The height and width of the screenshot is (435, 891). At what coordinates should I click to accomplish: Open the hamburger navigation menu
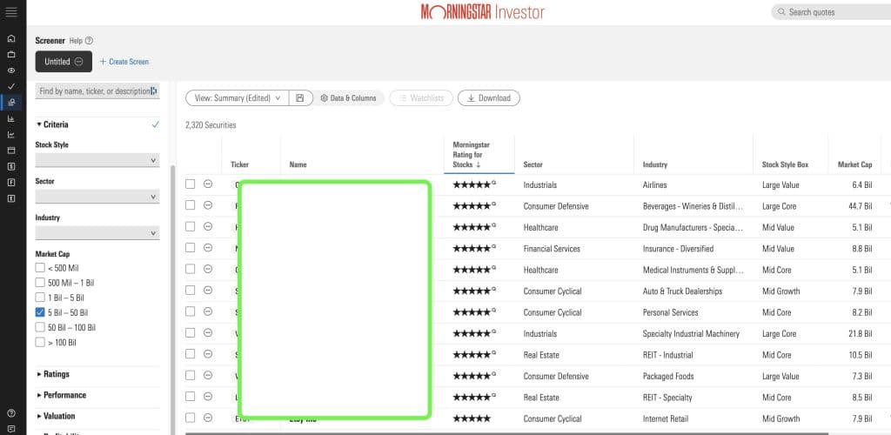pos(11,12)
